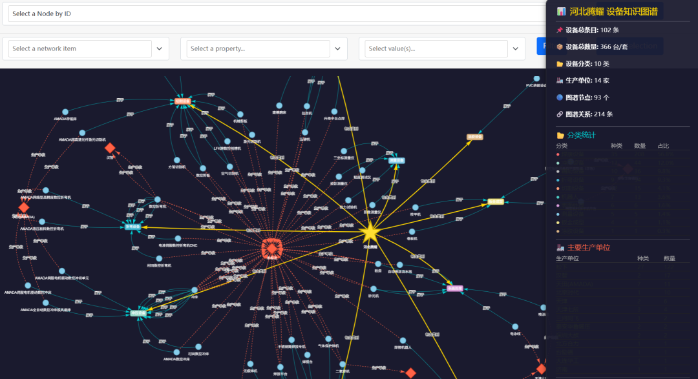Select the red diamond AMADA manufacturer node
698x379 pixels.
pos(24,207)
